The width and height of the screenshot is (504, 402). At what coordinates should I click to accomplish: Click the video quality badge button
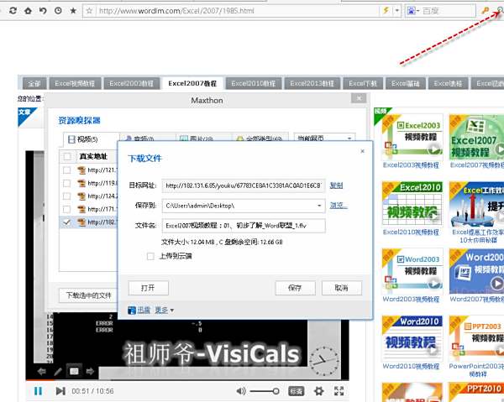pos(297,391)
